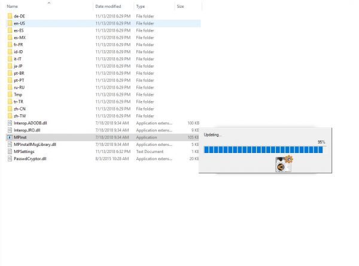The width and height of the screenshot is (359, 266).
Task: Click the 'File folder' type of de-DE
Action: click(x=145, y=16)
